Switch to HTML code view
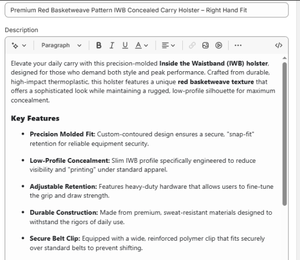The height and width of the screenshot is (260, 300). [x=279, y=45]
